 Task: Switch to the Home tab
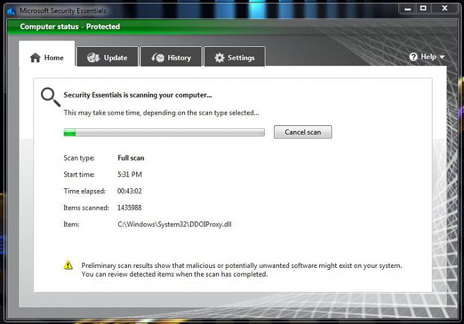[47, 54]
